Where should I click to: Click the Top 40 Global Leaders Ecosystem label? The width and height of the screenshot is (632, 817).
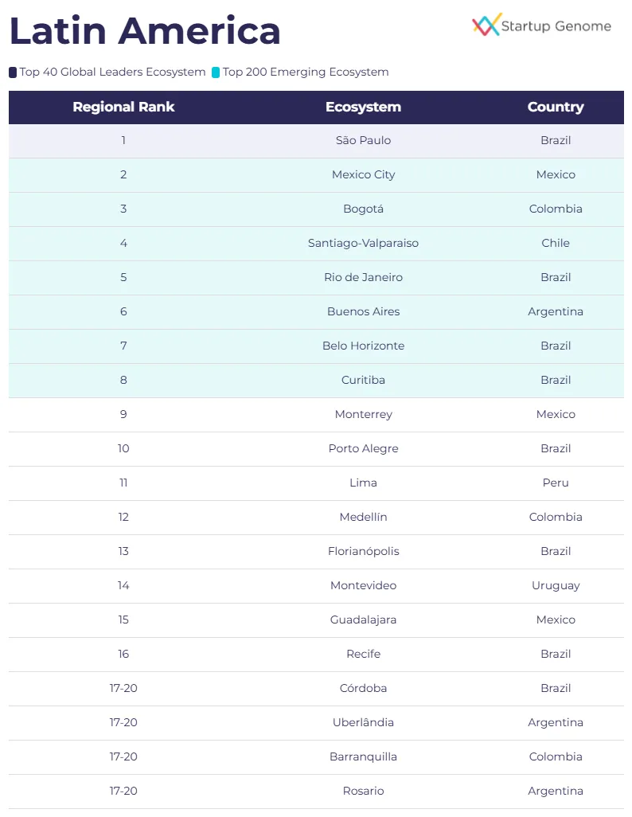point(112,72)
